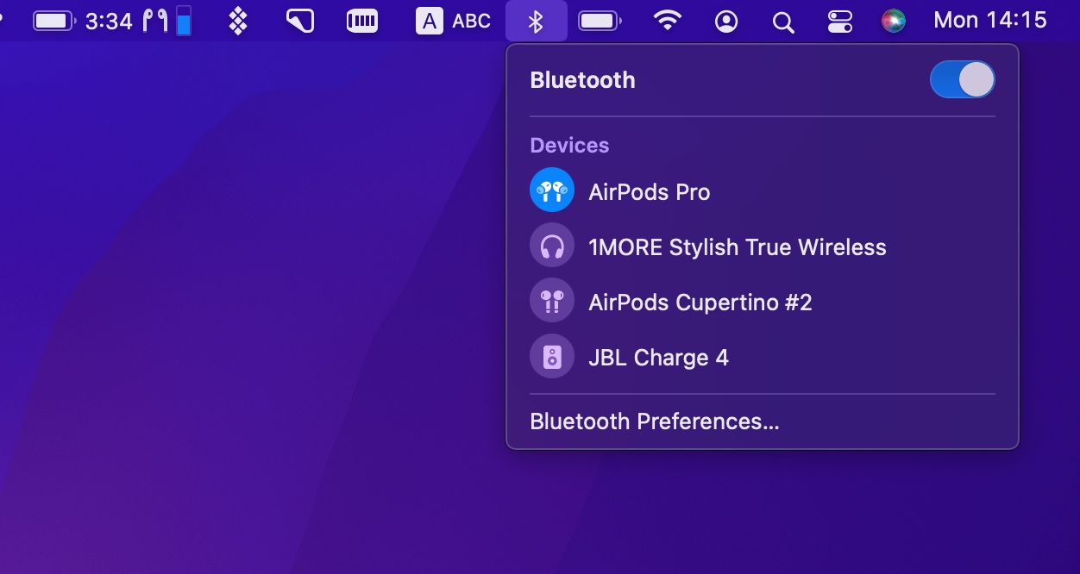The width and height of the screenshot is (1080, 574).
Task: Open the tilted tag menu bar icon
Action: coord(300,21)
